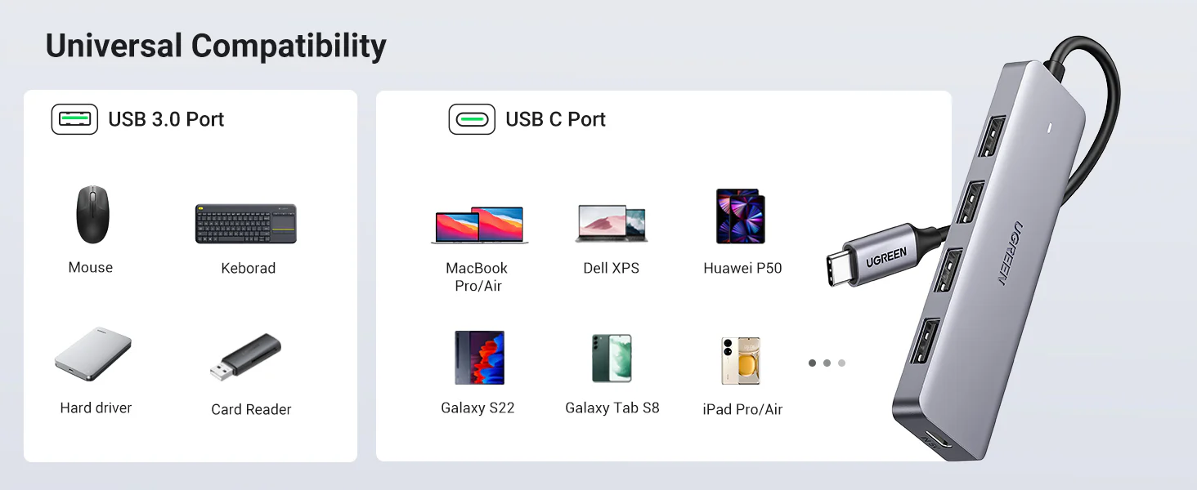Click the image above the Huawei P50 label
1197x490 pixels.
(741, 216)
